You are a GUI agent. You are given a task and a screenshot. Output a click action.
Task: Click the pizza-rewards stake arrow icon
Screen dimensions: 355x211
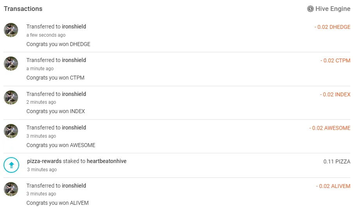point(11,165)
